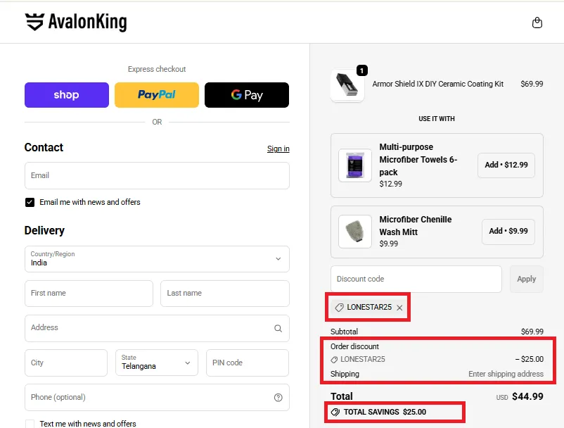Enable Text me with news and offers
This screenshot has width=564, height=428.
pos(30,423)
